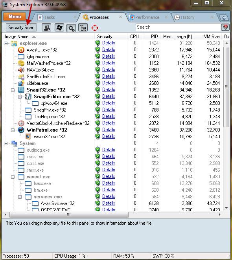The width and height of the screenshot is (232, 260).
Task: Click the green shield in explorer.exe row
Action: (x=98, y=43)
